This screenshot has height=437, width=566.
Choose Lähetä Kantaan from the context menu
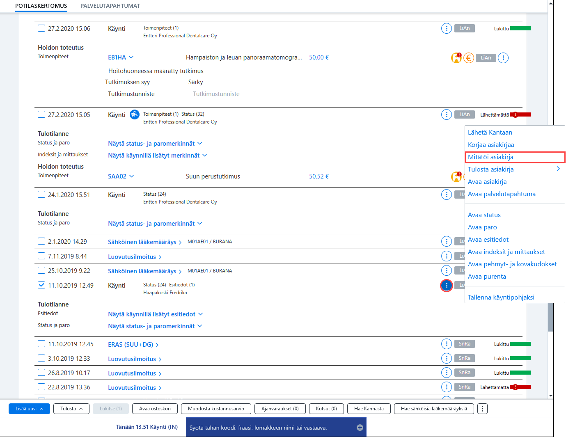click(490, 133)
